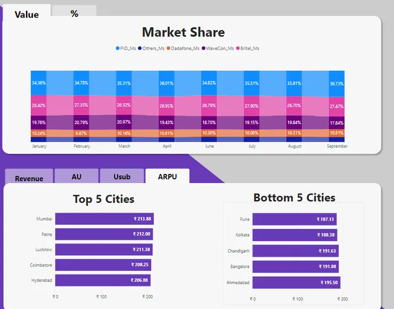This screenshot has width=394, height=309.
Task: Switch to the % tab
Action: point(74,12)
